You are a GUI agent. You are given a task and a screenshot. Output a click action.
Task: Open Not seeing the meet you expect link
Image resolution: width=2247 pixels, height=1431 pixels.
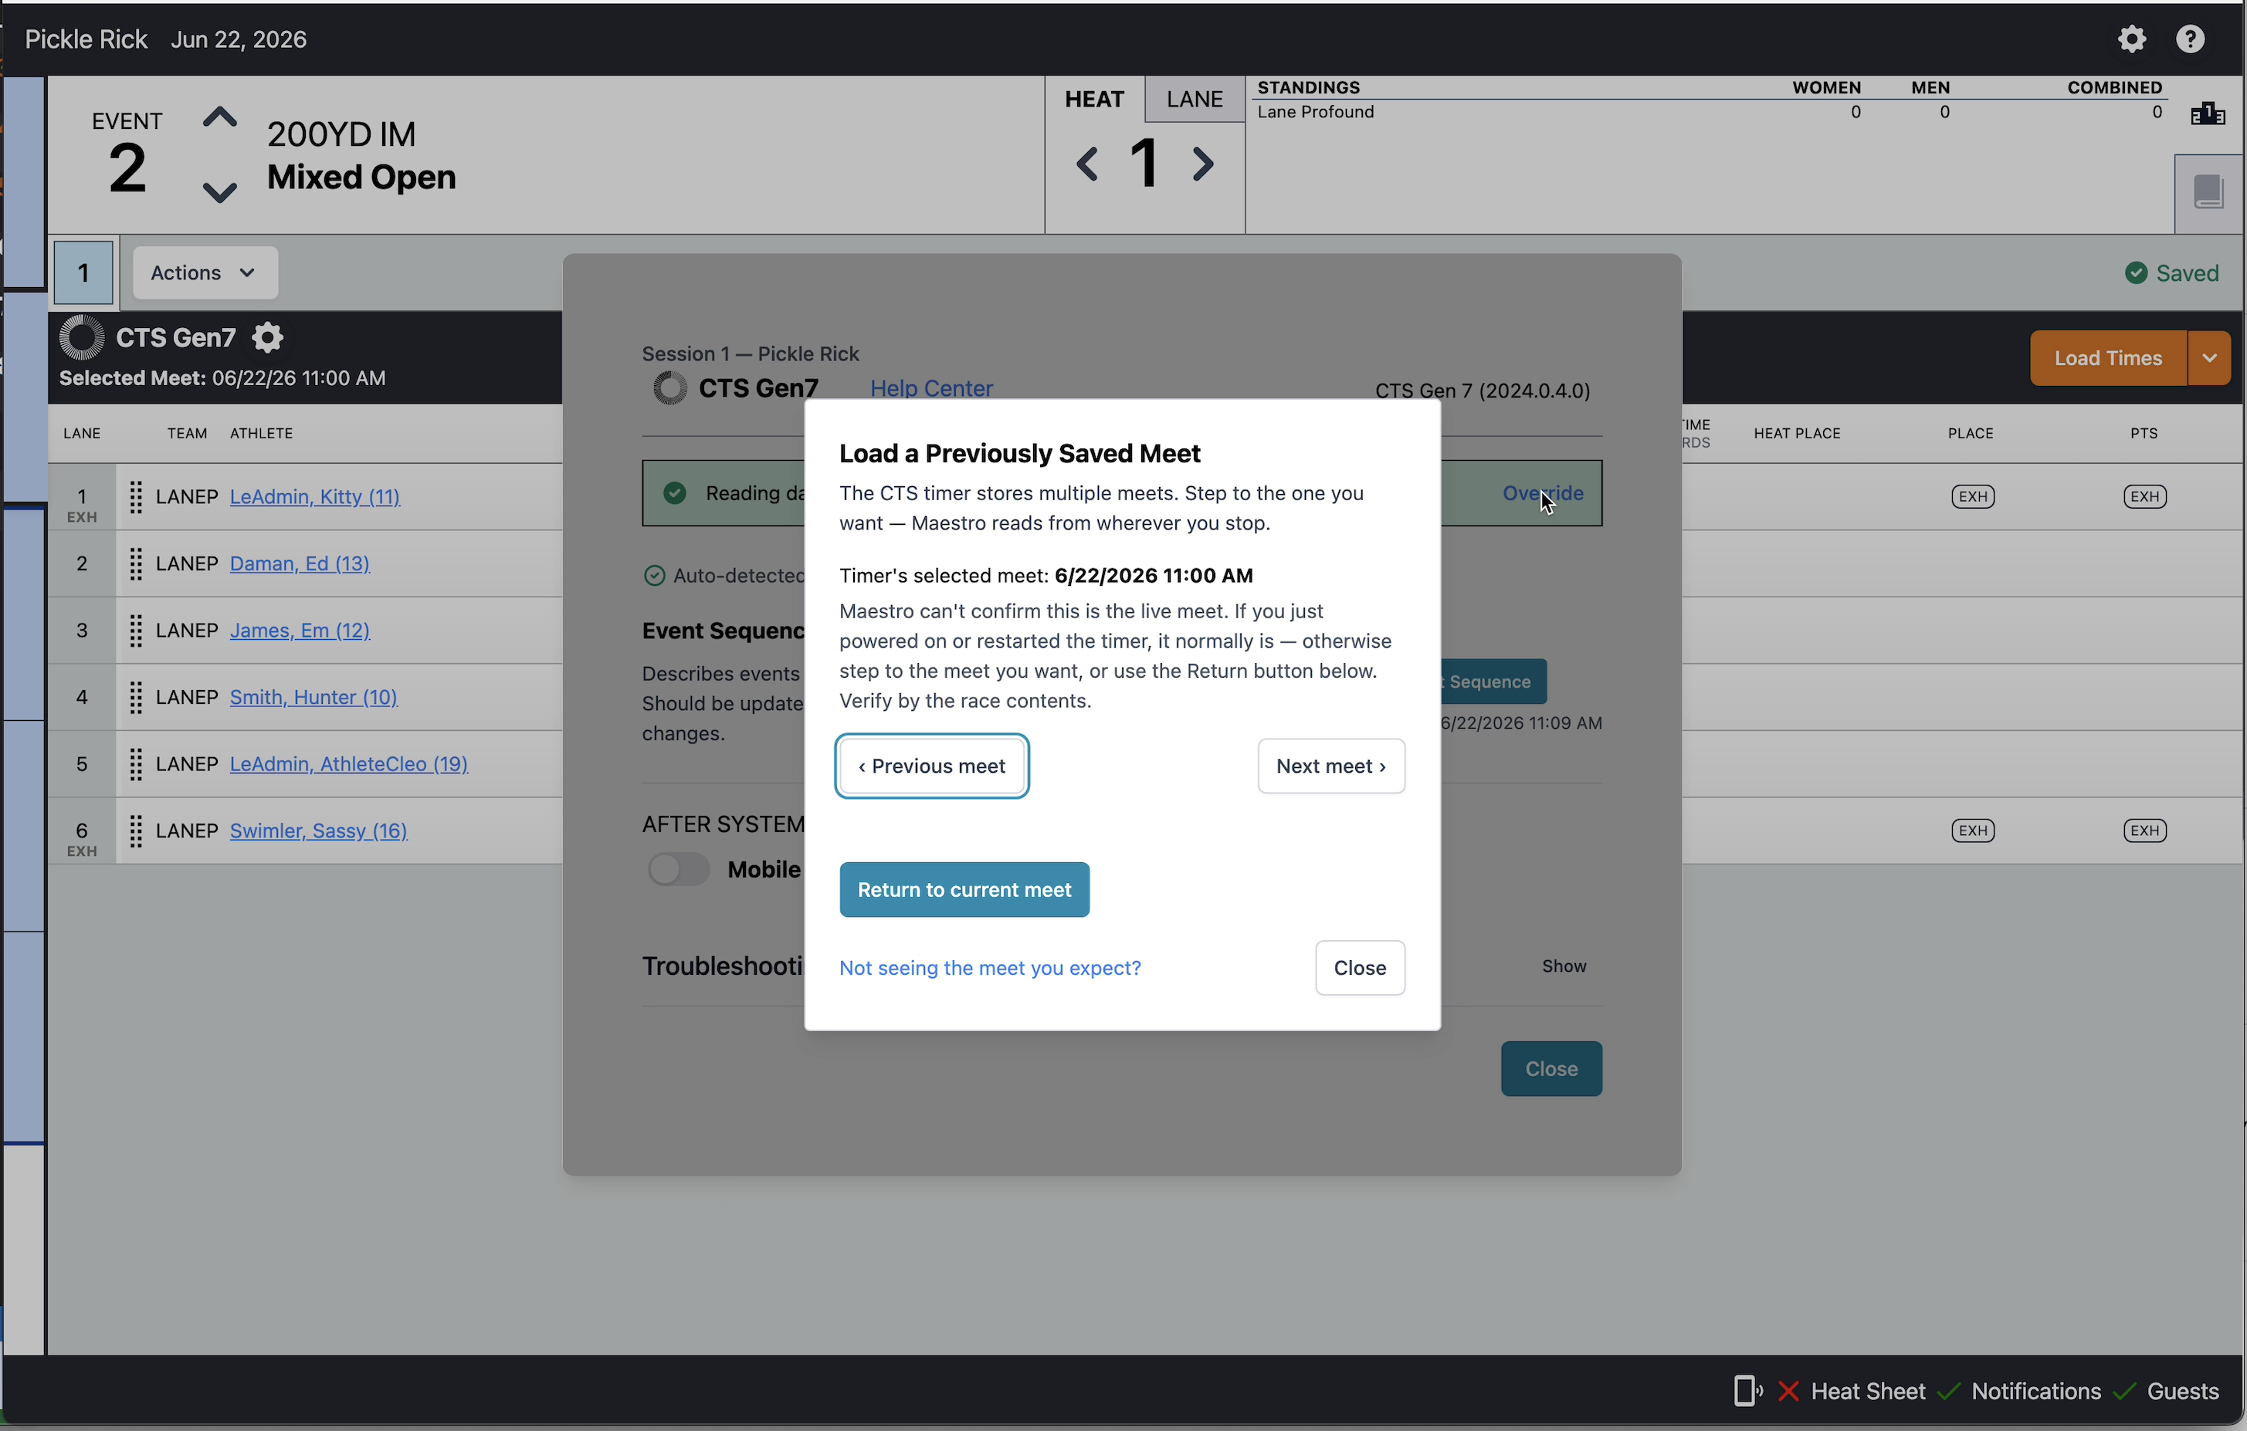point(990,969)
